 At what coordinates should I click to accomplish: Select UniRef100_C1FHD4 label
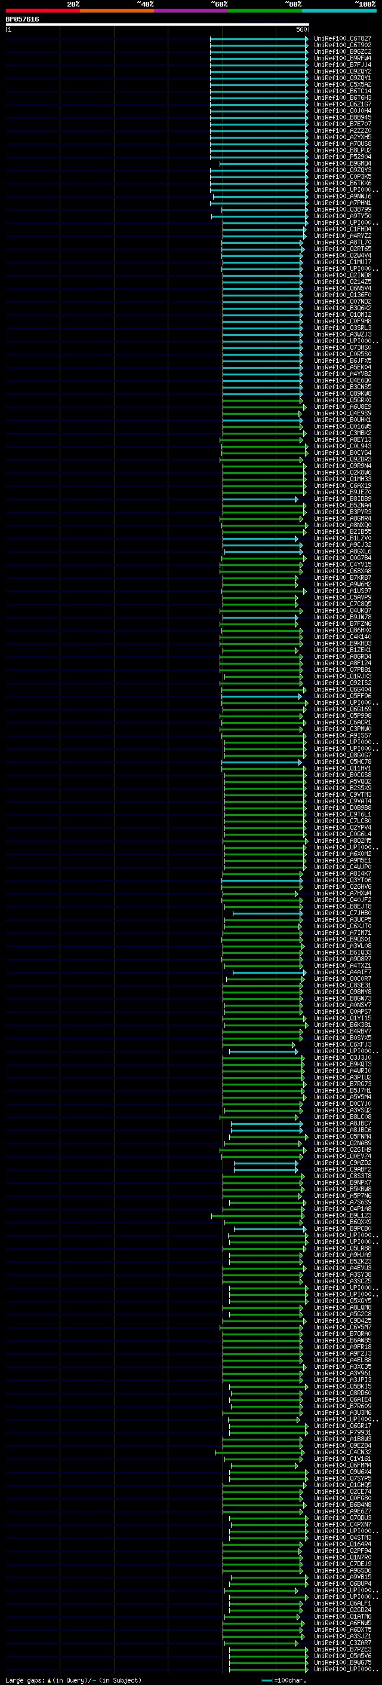click(343, 229)
